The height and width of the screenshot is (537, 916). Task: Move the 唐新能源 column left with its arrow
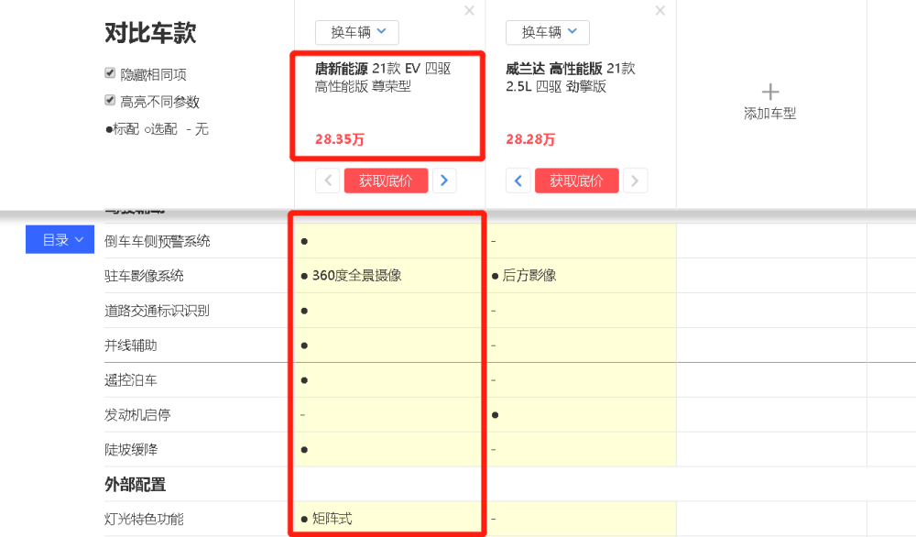click(x=328, y=181)
